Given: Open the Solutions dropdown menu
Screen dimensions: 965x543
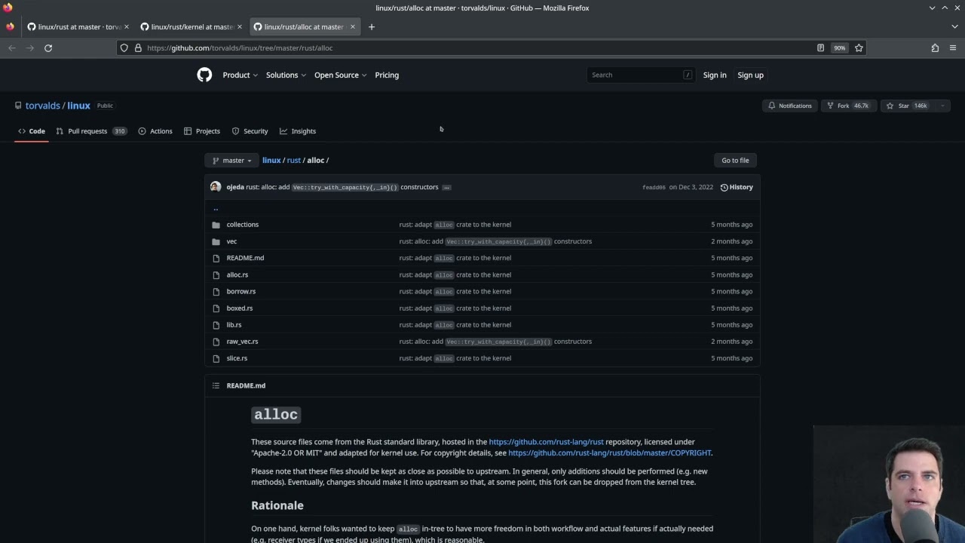Looking at the screenshot, I should click(x=286, y=75).
